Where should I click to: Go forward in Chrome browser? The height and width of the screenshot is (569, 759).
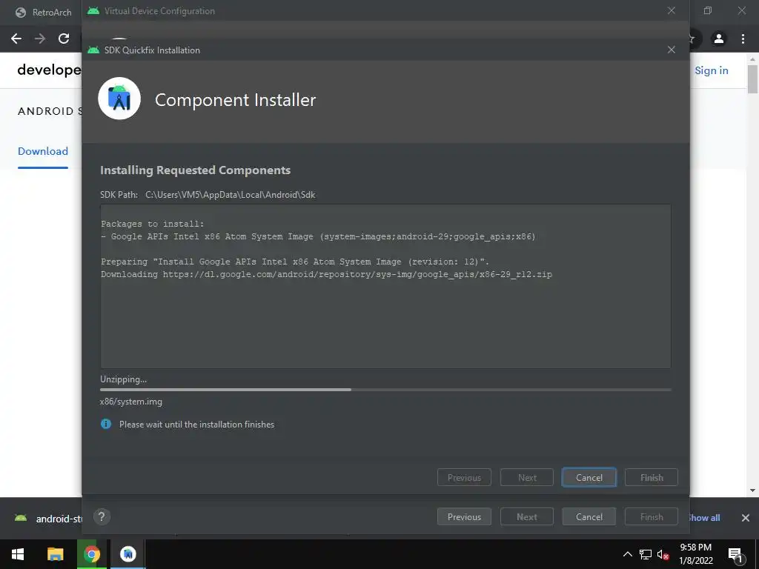click(40, 39)
